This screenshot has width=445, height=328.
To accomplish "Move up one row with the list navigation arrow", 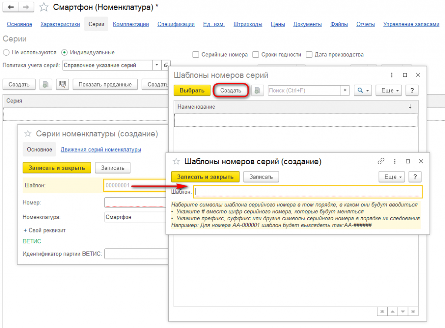I will click(x=392, y=311).
